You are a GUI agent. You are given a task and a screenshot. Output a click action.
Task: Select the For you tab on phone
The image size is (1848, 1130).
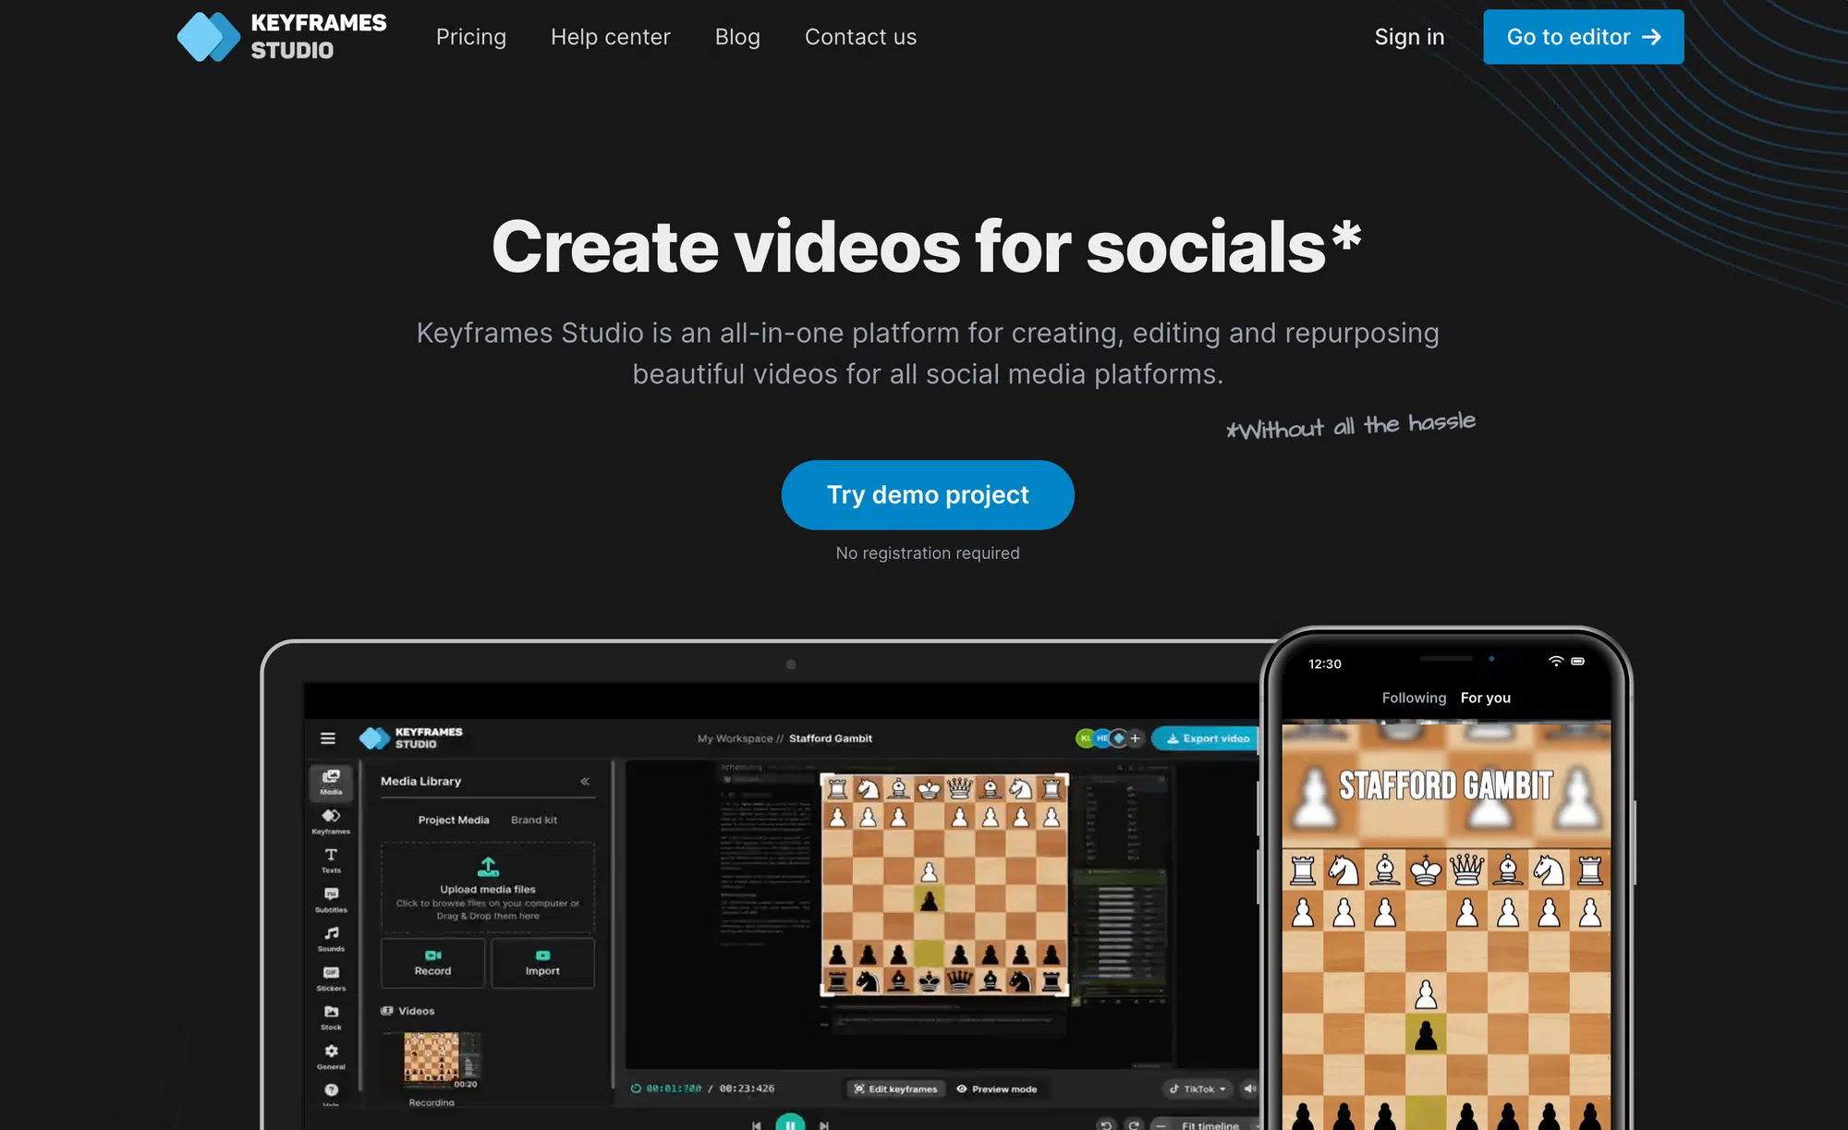tap(1486, 698)
